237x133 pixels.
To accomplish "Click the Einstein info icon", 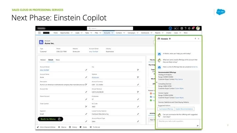I will coord(170,39).
